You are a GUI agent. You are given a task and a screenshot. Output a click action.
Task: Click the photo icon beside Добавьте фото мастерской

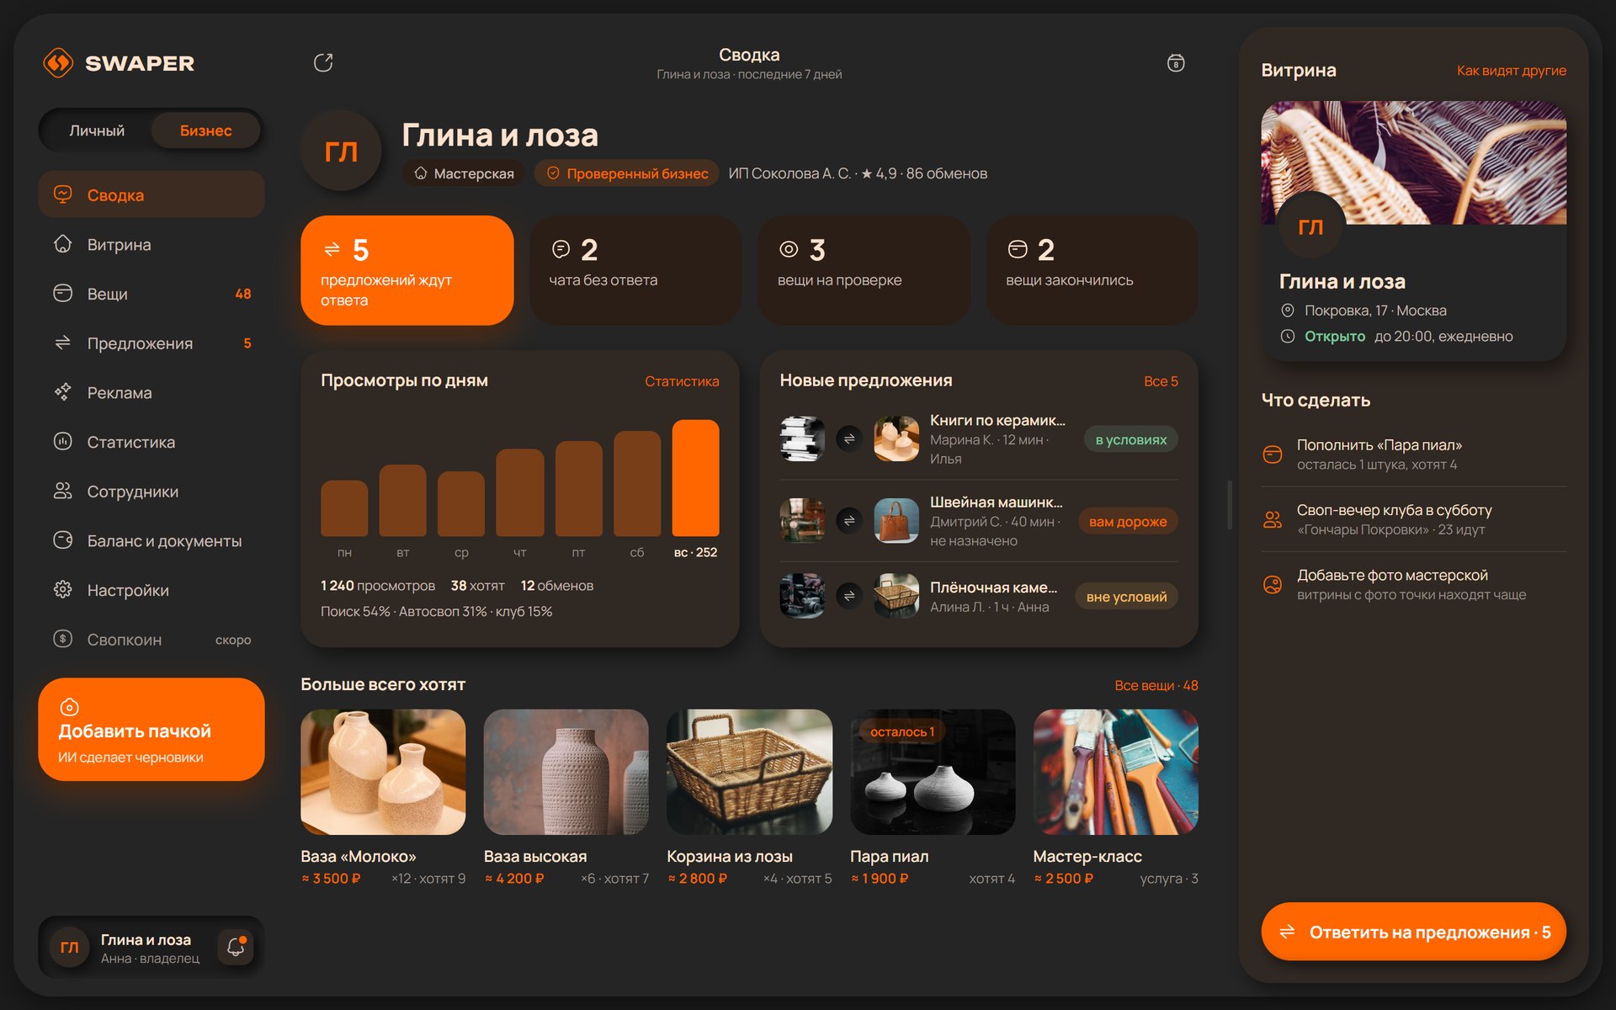(1273, 584)
